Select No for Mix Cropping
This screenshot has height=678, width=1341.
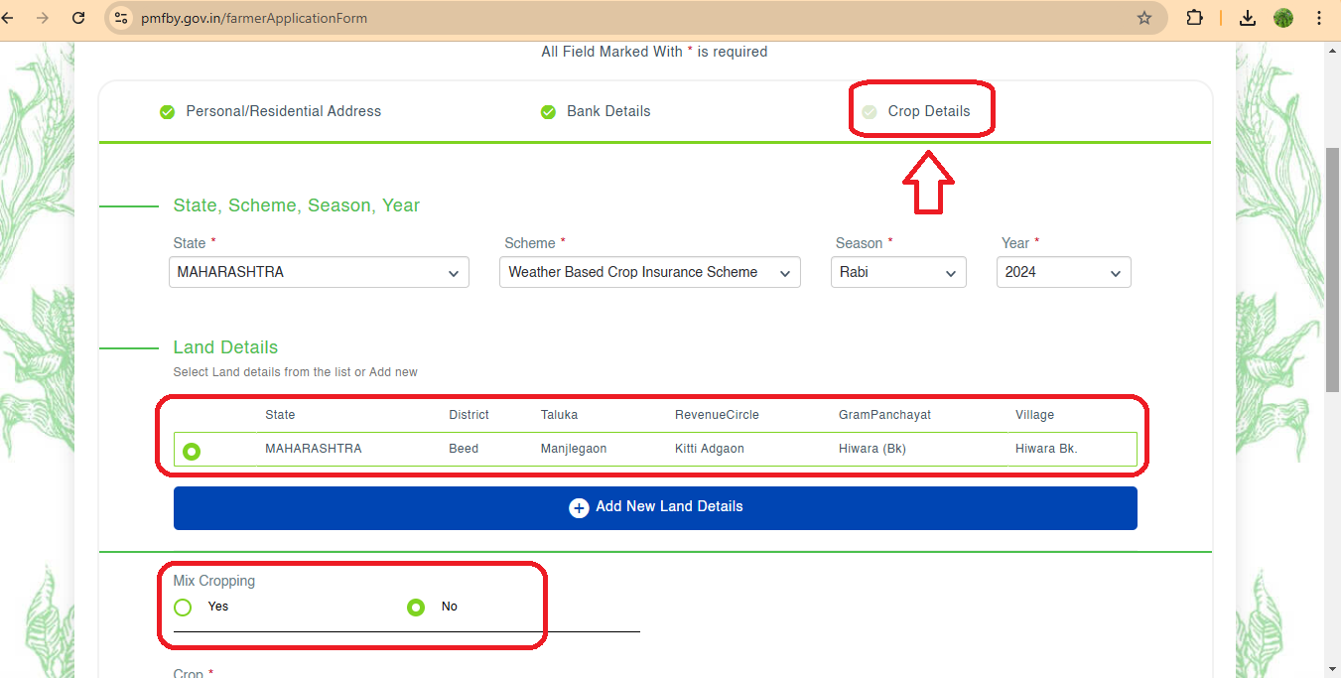click(416, 608)
